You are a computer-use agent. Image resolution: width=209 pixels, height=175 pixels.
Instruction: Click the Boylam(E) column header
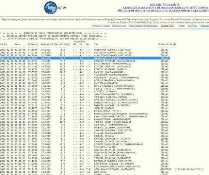(x=47, y=44)
